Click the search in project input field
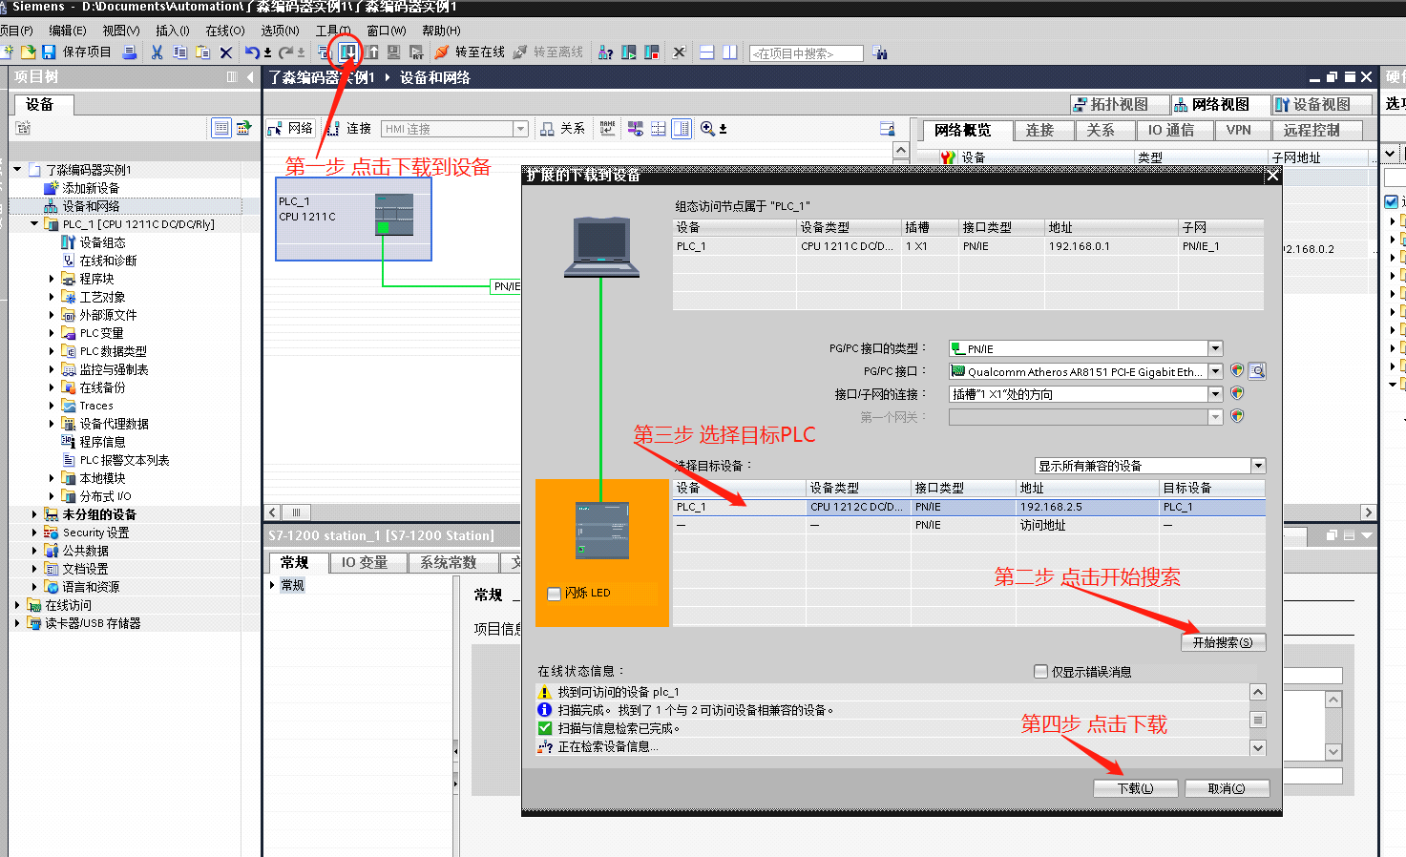 coord(807,53)
